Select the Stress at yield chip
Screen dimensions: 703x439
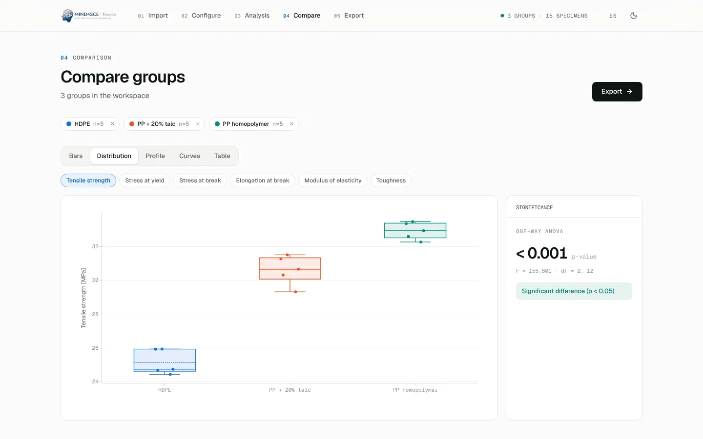[145, 180]
